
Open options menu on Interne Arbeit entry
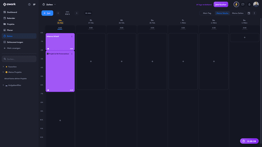coord(72,36)
